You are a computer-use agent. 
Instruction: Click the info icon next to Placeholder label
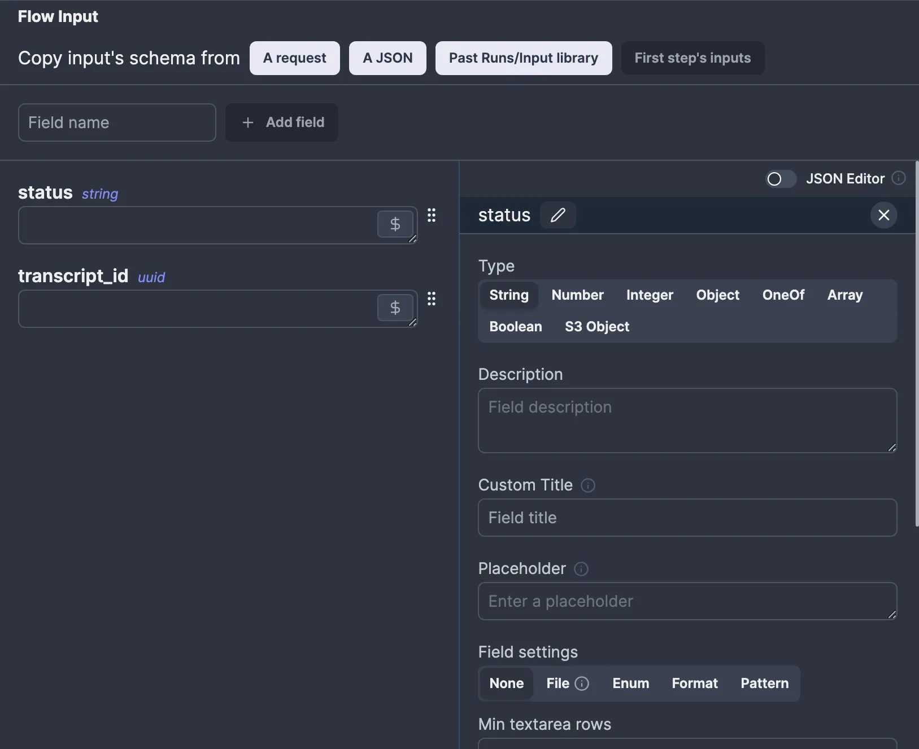click(581, 569)
